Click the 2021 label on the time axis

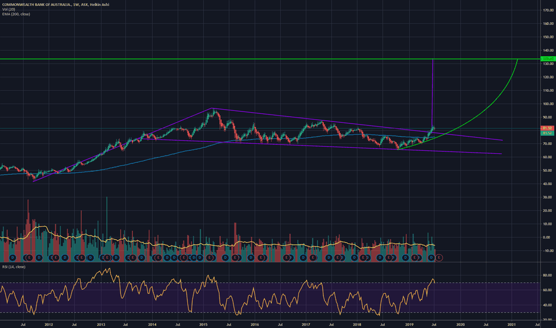point(512,324)
